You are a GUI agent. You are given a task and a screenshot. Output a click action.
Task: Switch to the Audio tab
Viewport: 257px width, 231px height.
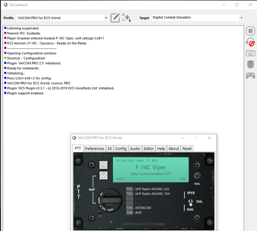135,148
